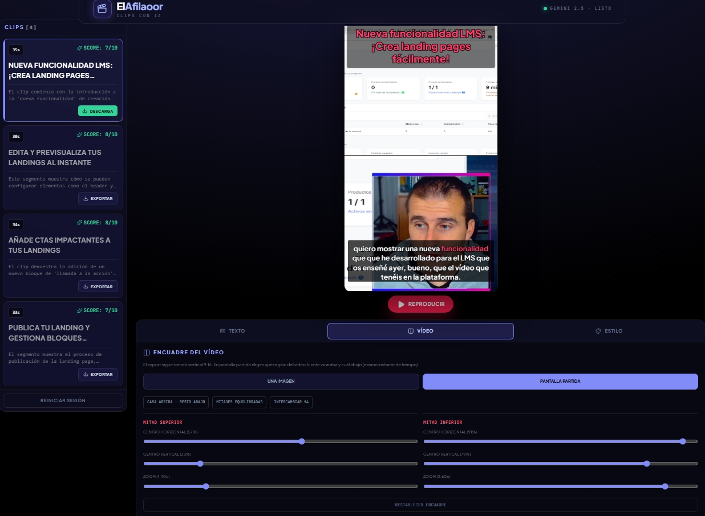Click the text icon in the TEXTO tab

tap(222, 331)
